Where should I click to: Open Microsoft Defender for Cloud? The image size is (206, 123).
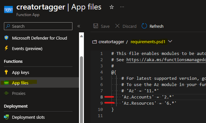(x=40, y=38)
